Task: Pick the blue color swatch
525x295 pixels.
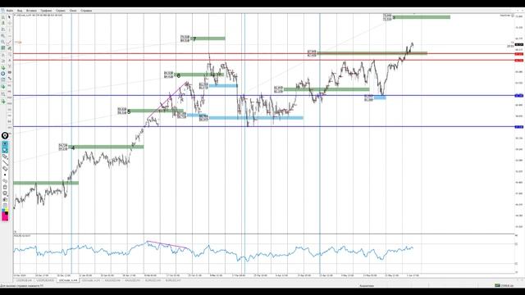Action: coord(3,210)
